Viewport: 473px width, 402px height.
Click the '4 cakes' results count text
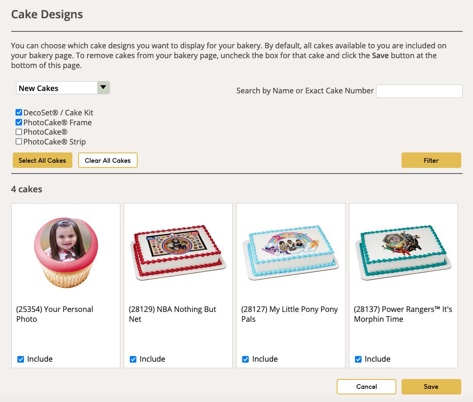26,189
